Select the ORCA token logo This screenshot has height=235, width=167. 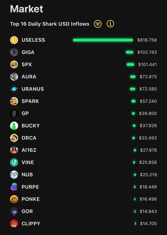tap(14, 138)
